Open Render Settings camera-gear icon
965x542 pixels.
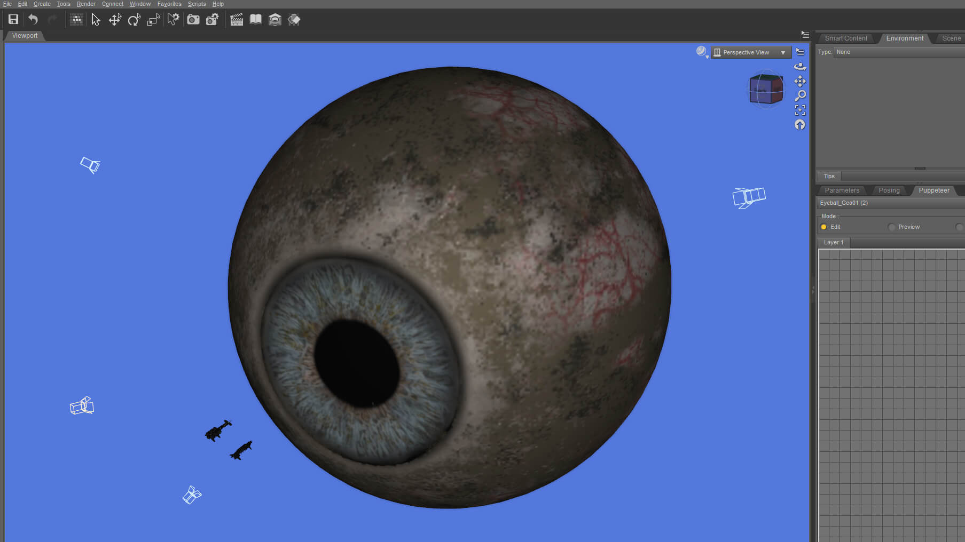point(213,20)
